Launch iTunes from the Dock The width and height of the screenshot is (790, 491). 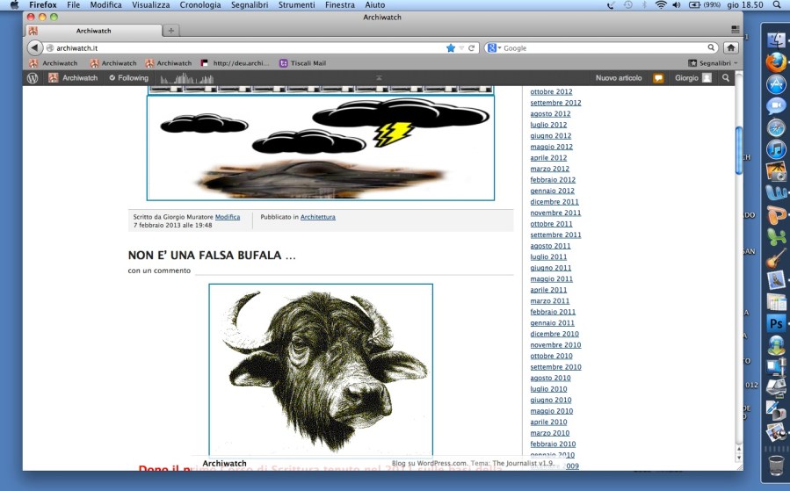coord(775,149)
